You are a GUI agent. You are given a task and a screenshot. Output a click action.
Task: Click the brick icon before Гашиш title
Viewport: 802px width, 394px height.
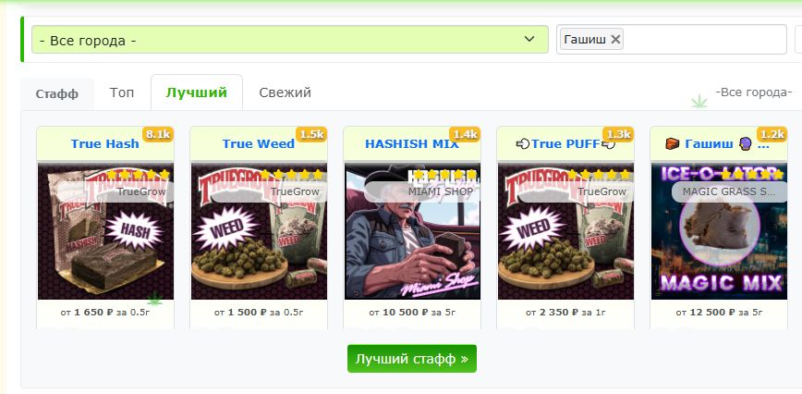coord(673,143)
